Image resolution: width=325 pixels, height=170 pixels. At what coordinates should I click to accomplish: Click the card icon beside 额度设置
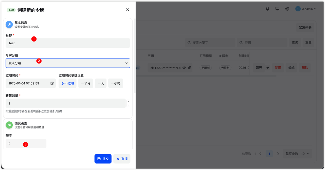9,125
